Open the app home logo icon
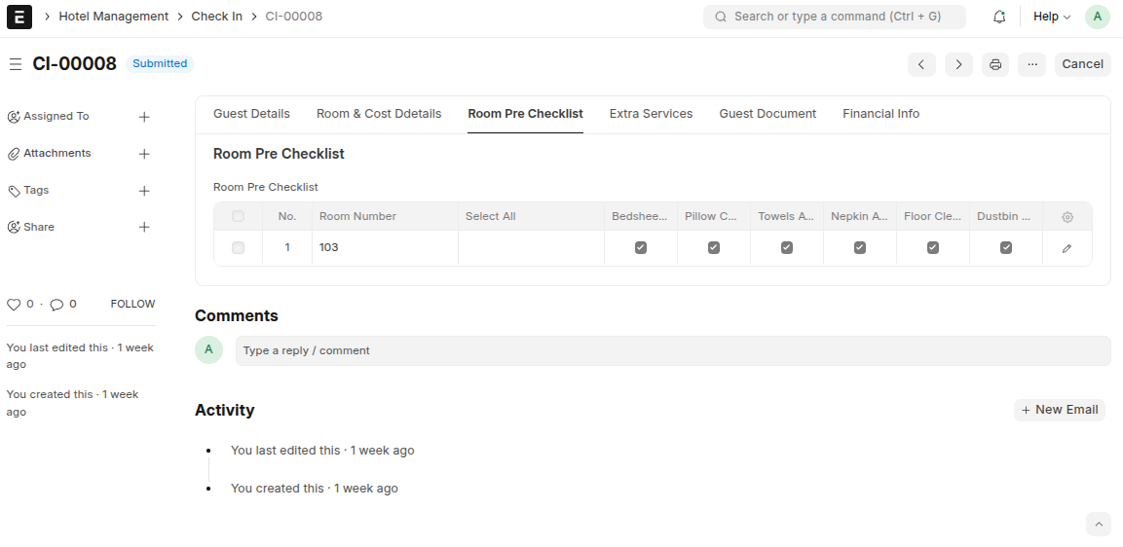Image resolution: width=1123 pixels, height=547 pixels. pos(19,17)
